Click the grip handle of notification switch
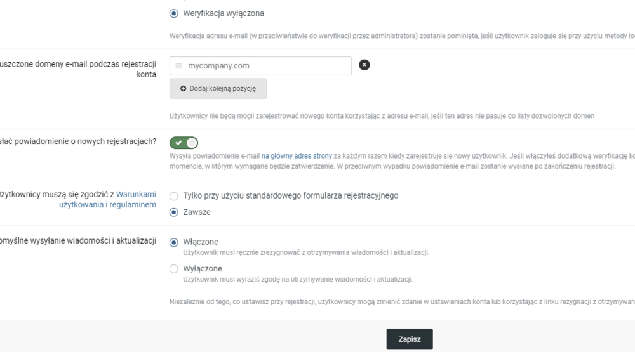 point(191,143)
